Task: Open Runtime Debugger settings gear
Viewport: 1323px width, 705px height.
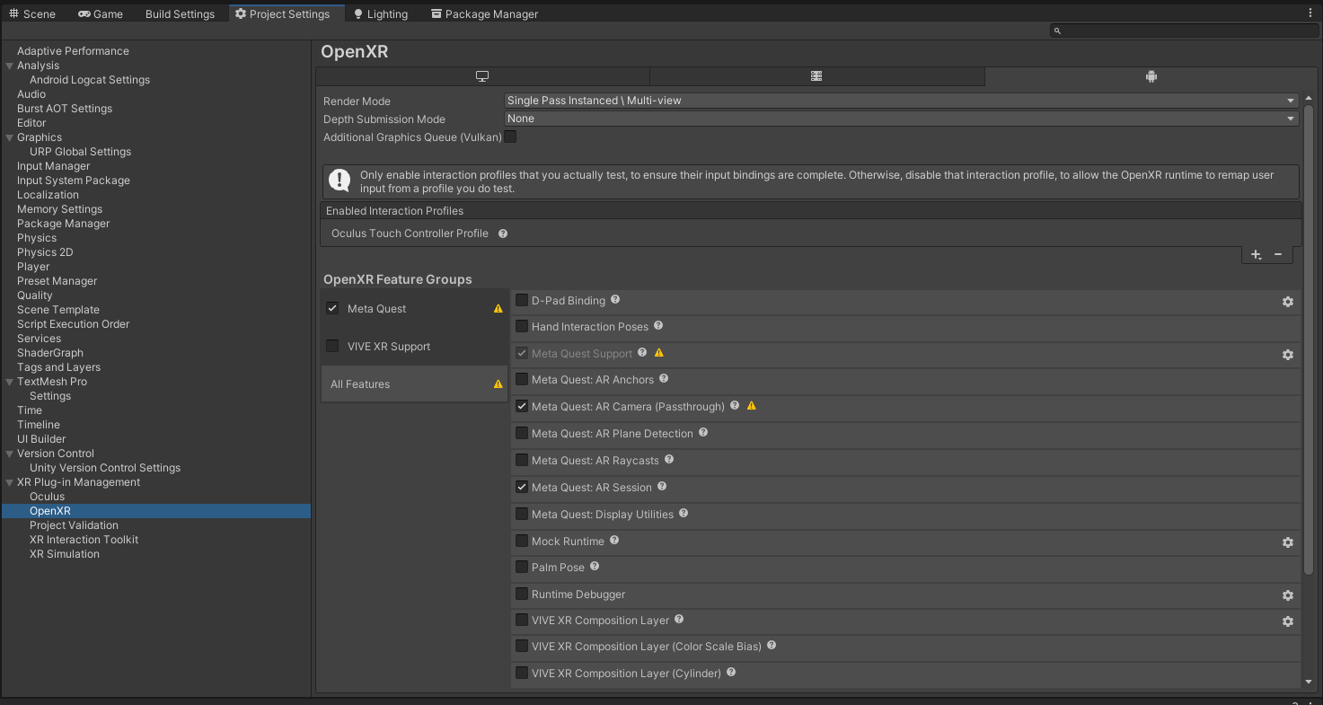Action: pyautogui.click(x=1287, y=595)
